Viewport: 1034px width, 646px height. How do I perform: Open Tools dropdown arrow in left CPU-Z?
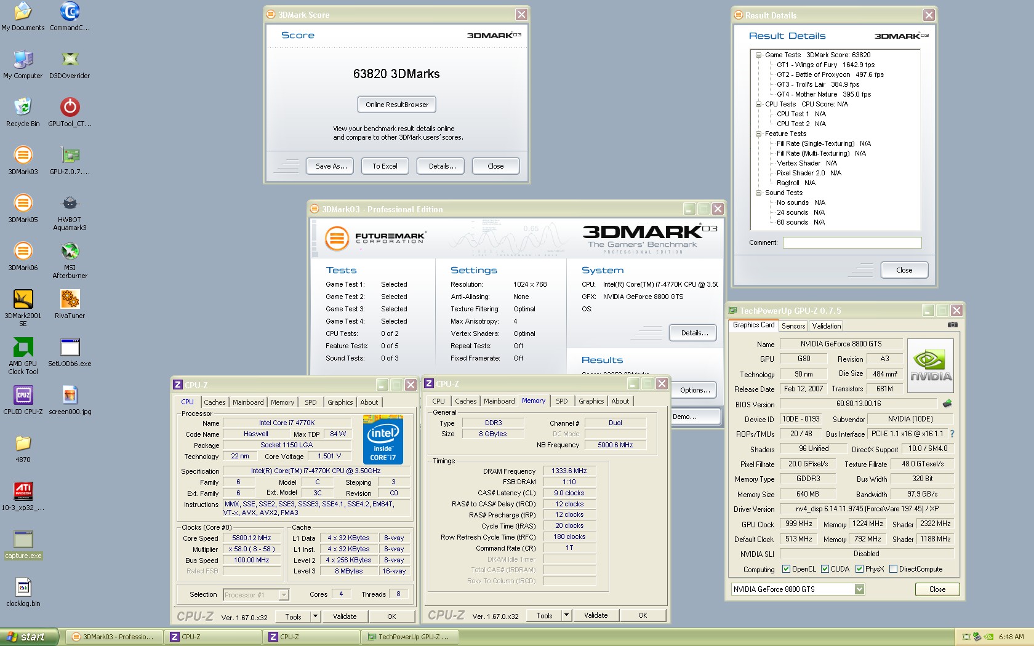point(315,616)
